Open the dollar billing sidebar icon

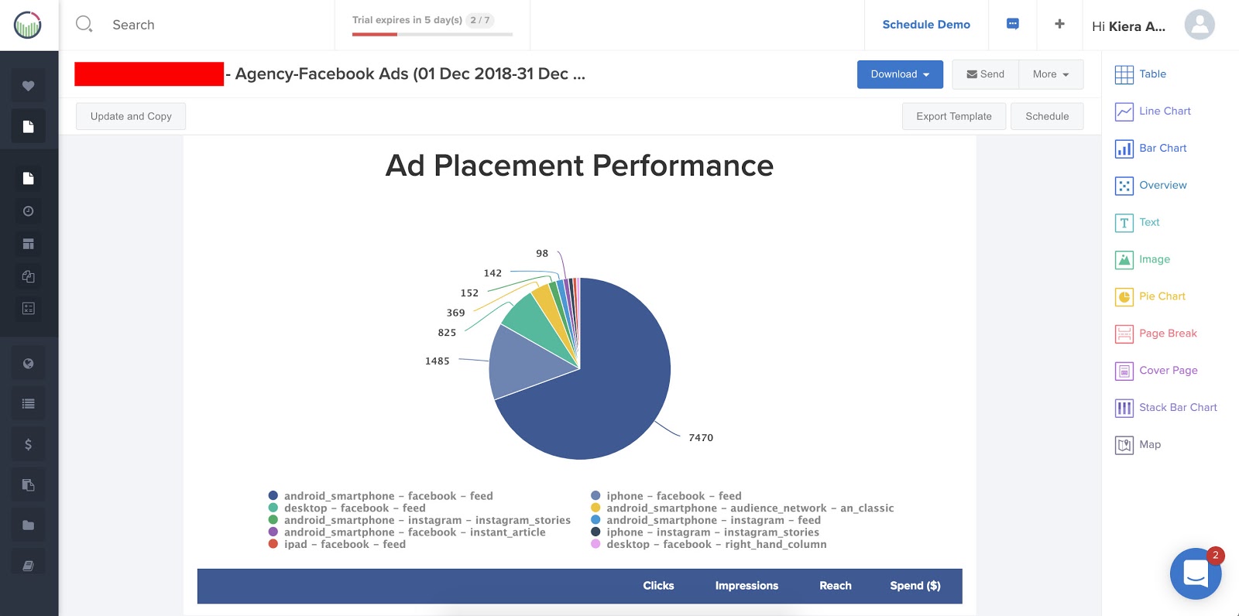[28, 444]
